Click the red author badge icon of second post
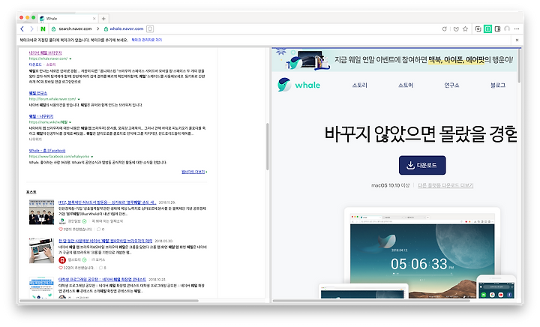The width and height of the screenshot is (540, 327). (62, 260)
